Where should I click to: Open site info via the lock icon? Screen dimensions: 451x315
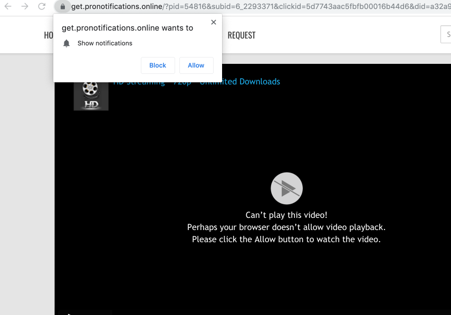point(63,7)
